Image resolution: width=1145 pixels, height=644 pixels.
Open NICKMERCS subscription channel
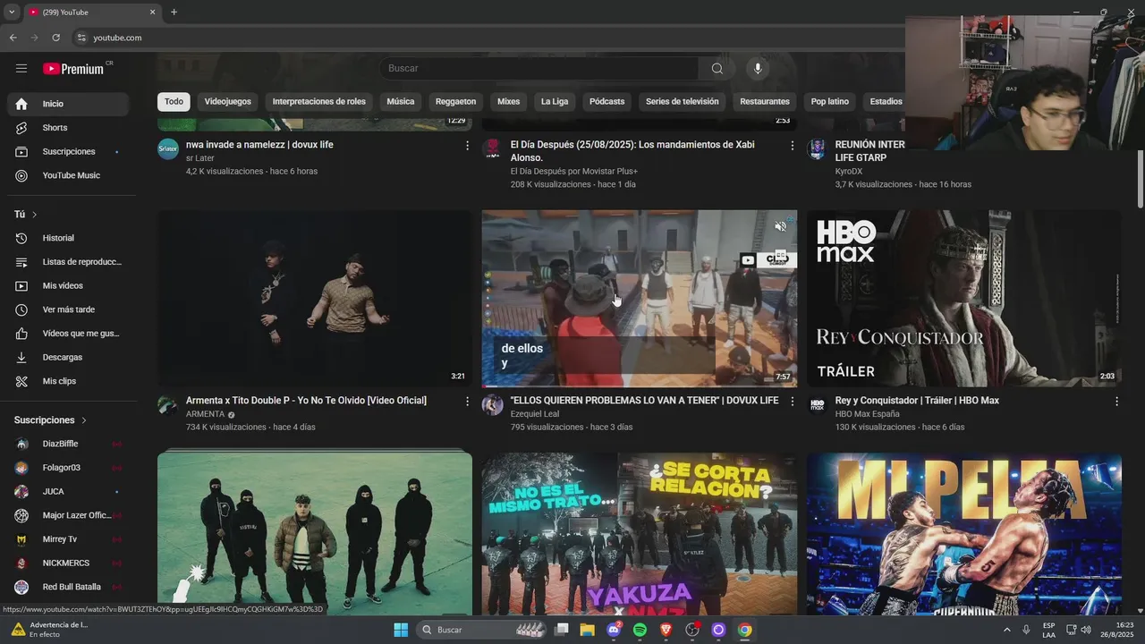click(68, 563)
